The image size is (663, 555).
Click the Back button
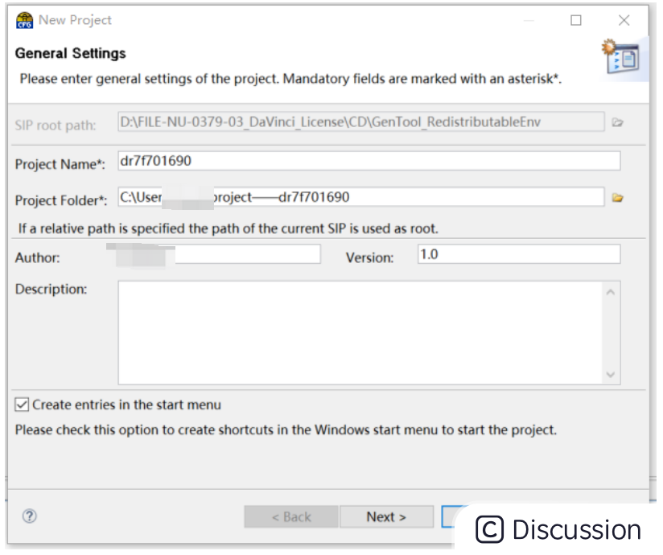coord(291,518)
